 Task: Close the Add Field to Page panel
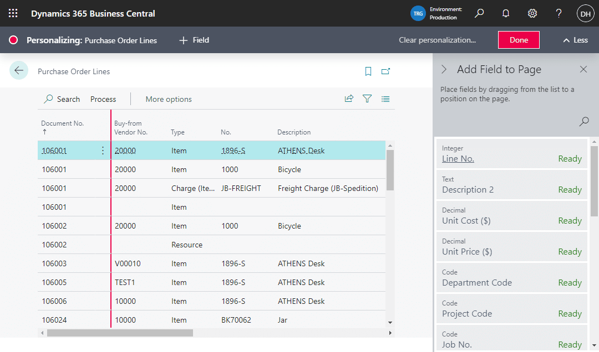point(583,69)
